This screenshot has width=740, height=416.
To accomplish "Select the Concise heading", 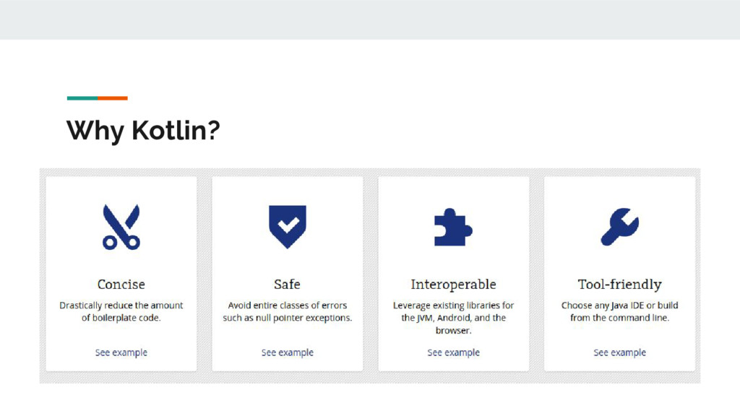I will [x=121, y=284].
